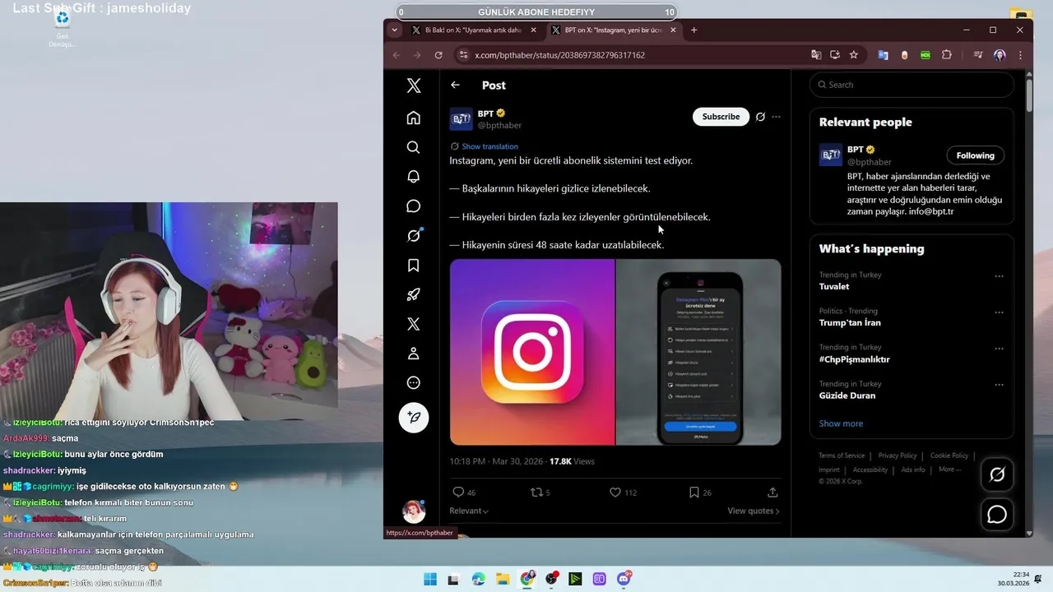The image size is (1053, 592).
Task: Open View quotes link
Action: 754,511
